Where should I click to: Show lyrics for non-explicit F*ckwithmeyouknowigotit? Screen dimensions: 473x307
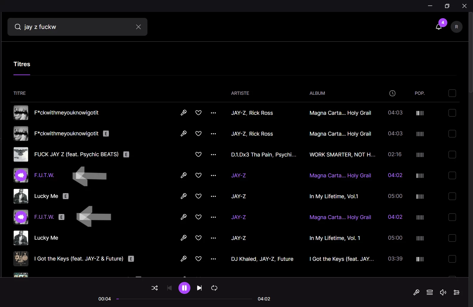[184, 113]
